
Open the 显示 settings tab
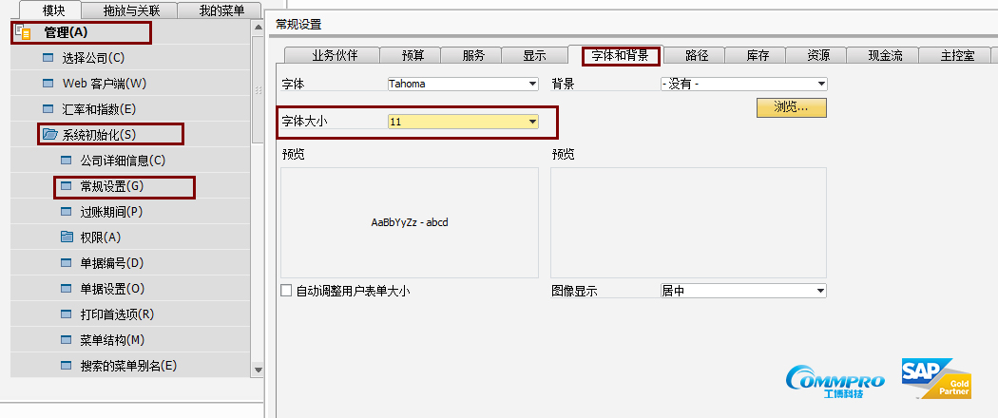534,55
